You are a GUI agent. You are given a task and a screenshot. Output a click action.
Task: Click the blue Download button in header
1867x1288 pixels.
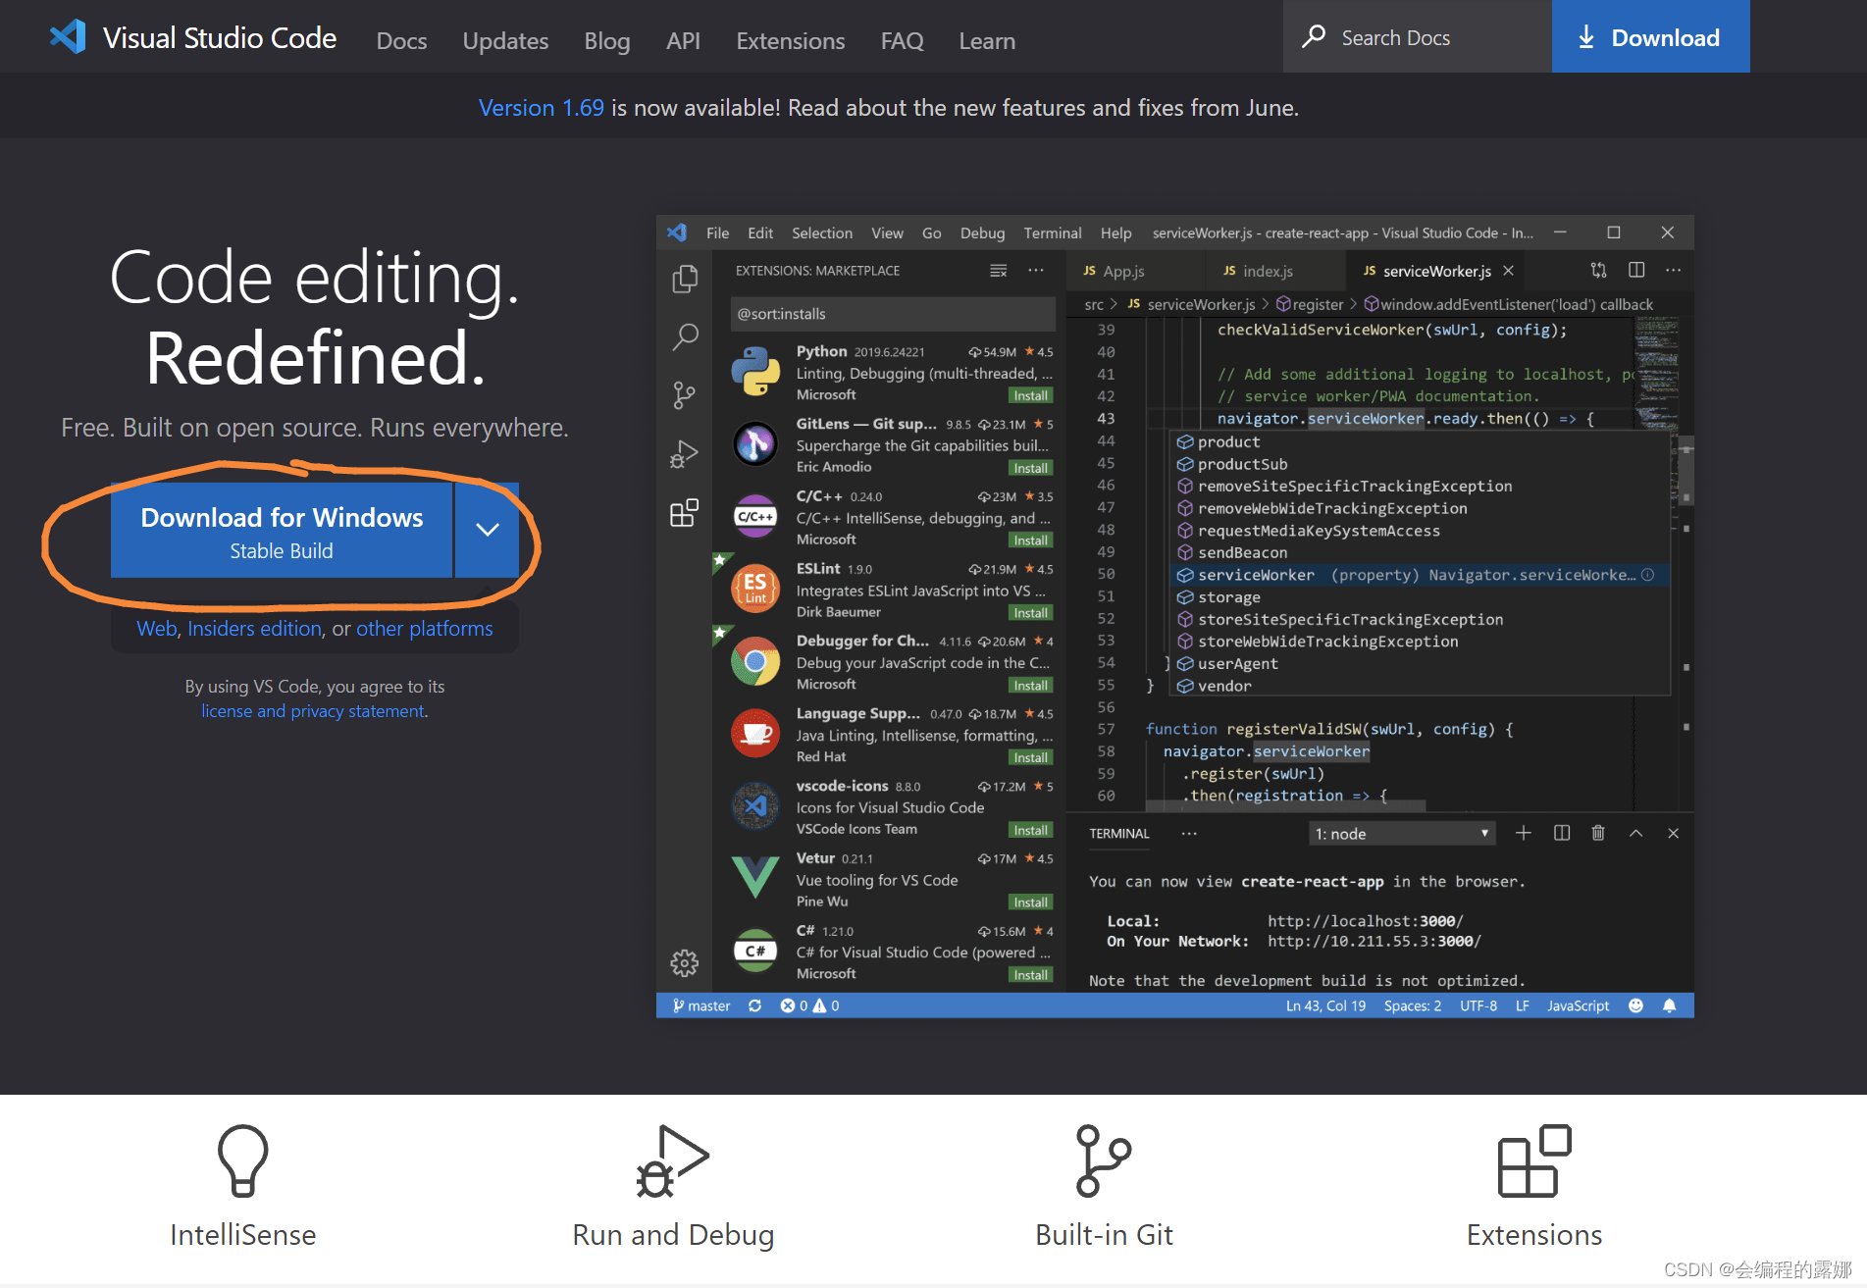click(x=1650, y=36)
